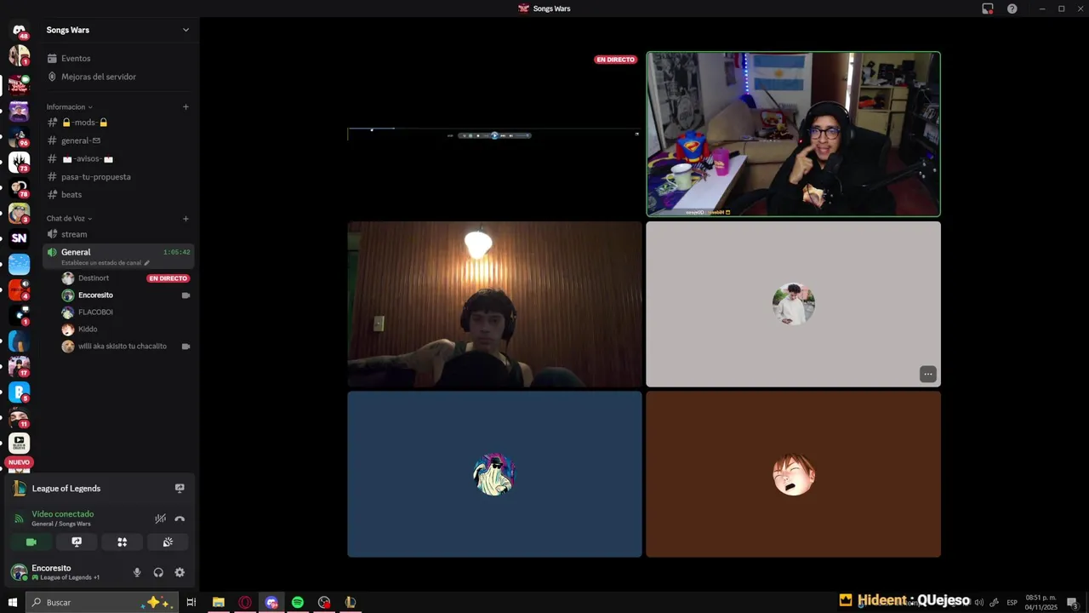Open Discord help icon in title bar
1089x613 pixels.
[x=1012, y=9]
